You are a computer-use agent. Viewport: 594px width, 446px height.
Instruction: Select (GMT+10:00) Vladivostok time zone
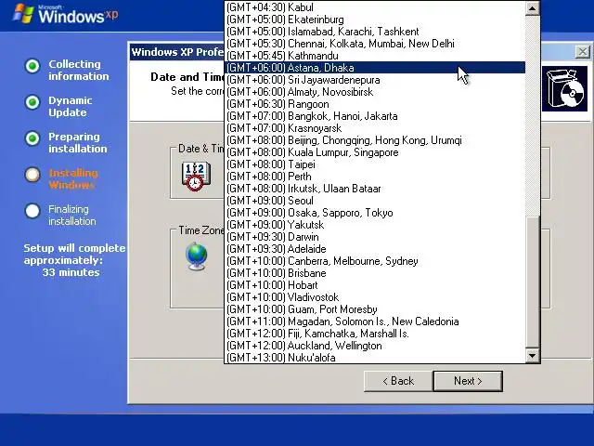point(375,297)
